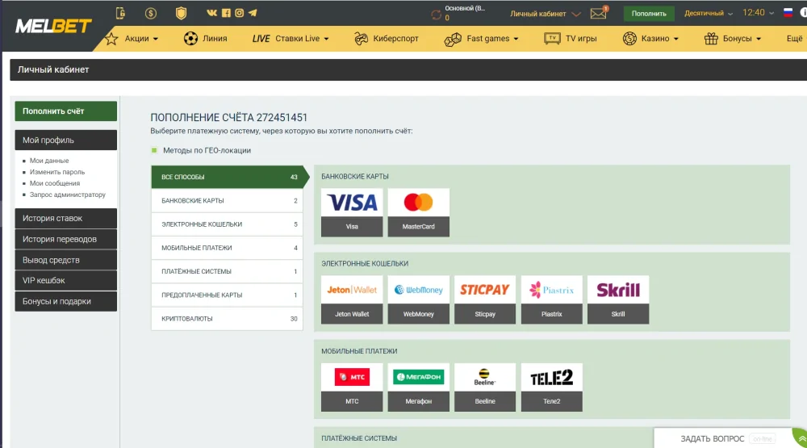Open the envelope messages icon
The height and width of the screenshot is (448, 807).
coord(598,14)
